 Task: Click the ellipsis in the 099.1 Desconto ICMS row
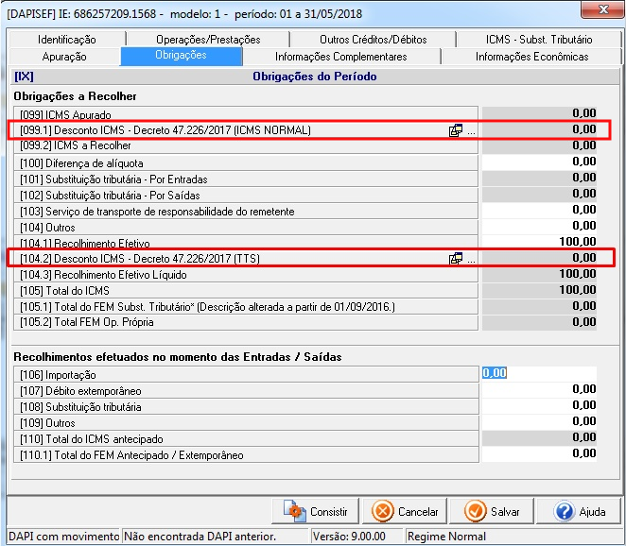471,131
